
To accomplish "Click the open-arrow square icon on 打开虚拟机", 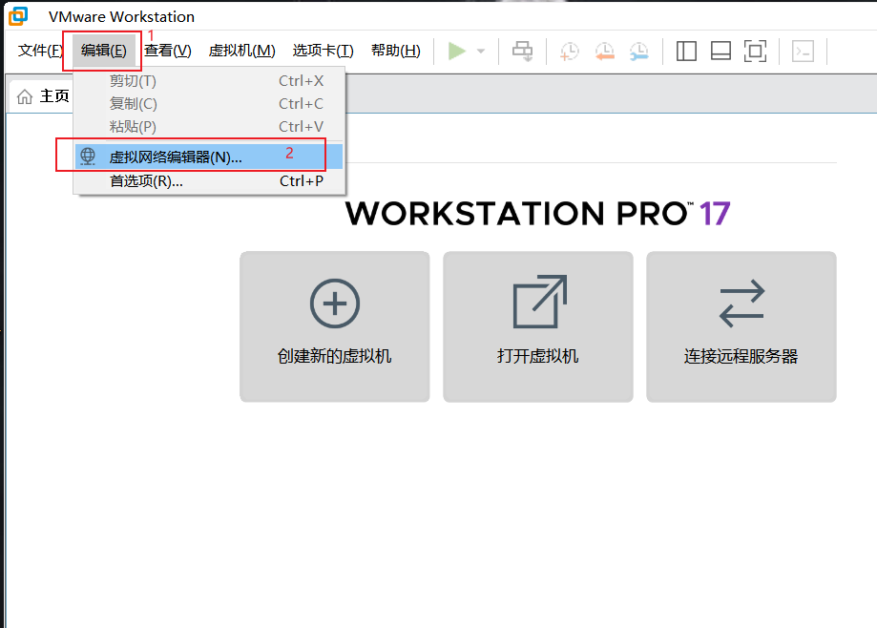I will pyautogui.click(x=540, y=302).
